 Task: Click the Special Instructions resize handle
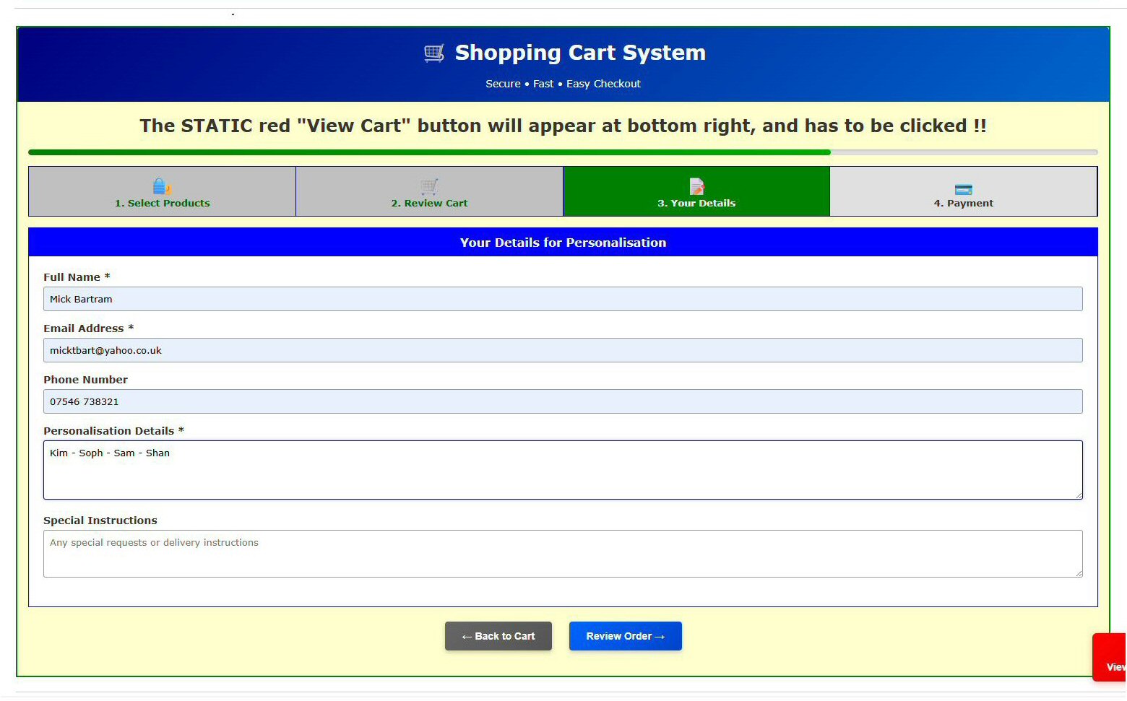[x=1079, y=573]
